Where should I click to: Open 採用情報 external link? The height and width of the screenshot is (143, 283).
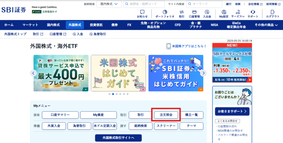click(273, 4)
